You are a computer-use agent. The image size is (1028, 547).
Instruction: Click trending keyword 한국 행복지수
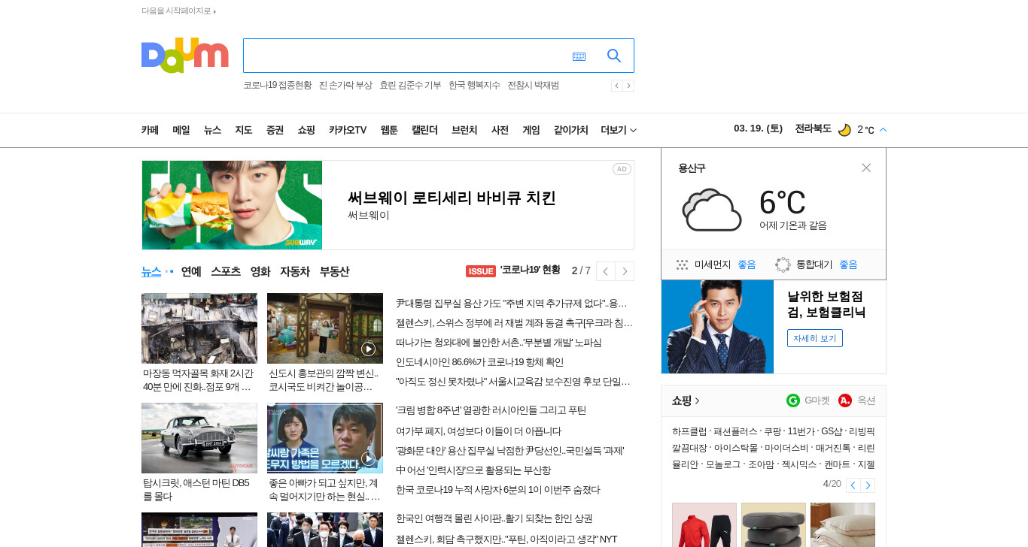tap(474, 86)
